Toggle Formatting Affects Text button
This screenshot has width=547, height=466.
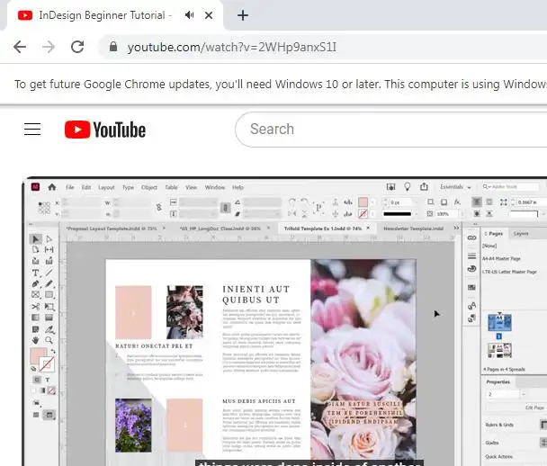pos(48,380)
